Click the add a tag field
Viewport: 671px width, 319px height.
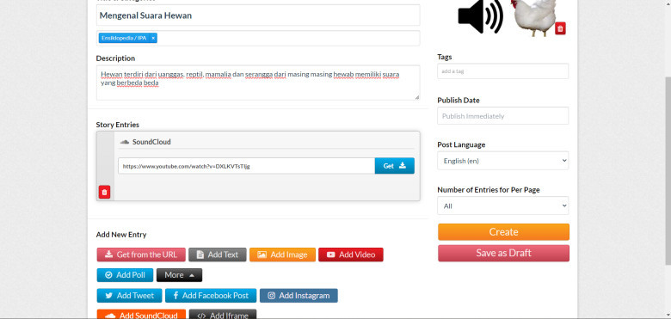point(503,71)
